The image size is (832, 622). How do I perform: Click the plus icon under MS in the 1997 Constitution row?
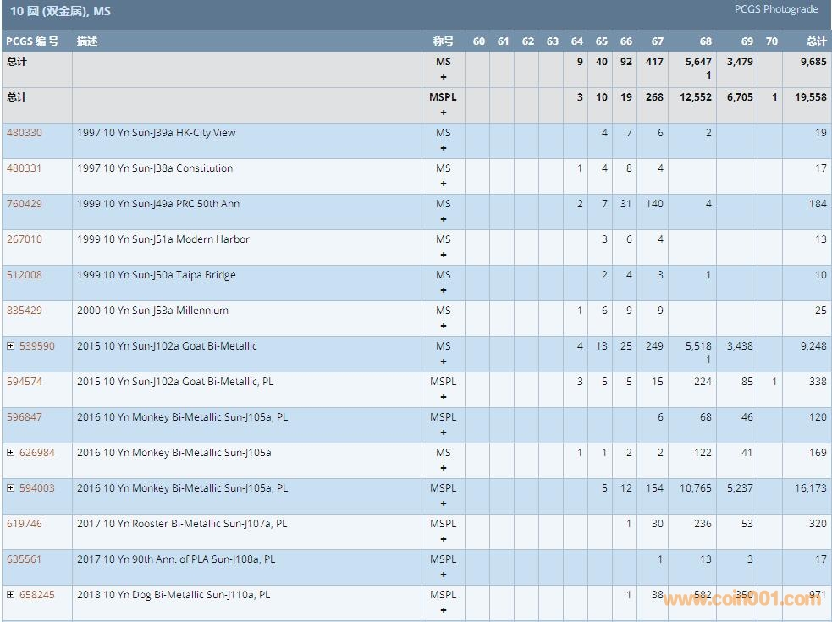point(444,184)
